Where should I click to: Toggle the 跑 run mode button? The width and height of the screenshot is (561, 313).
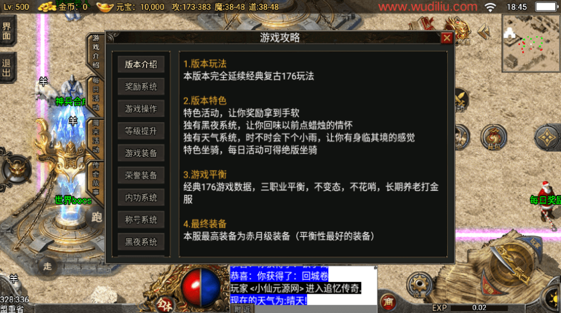tap(96, 217)
